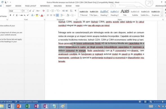Apply yellow text highlight color
166x109 pixels.
point(37,15)
